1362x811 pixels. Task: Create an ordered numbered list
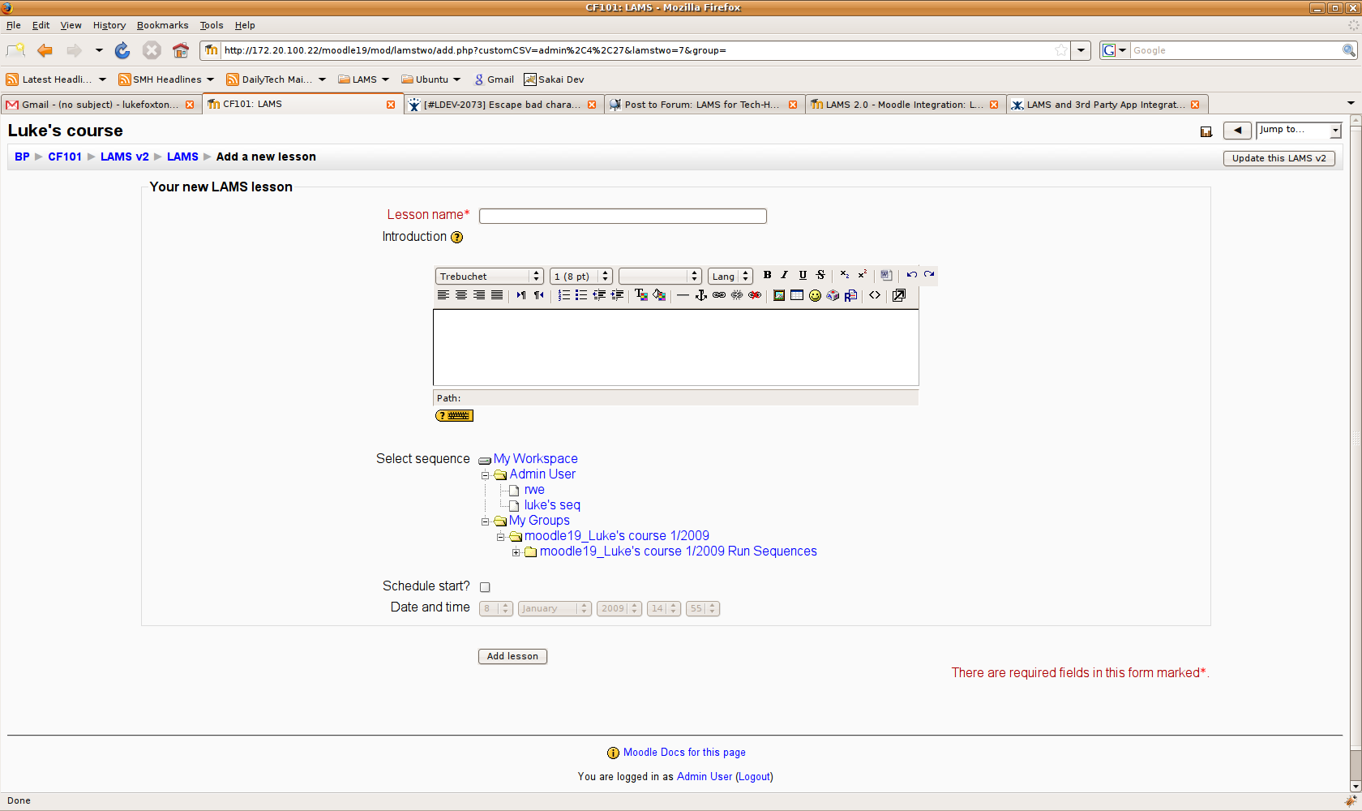(x=563, y=295)
